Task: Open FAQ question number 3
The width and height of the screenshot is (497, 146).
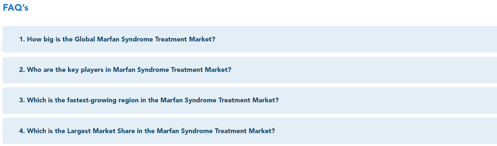Action: 250,100
